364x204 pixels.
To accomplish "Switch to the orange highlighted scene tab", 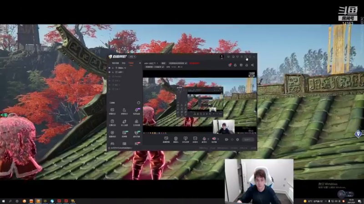I will [x=131, y=63].
